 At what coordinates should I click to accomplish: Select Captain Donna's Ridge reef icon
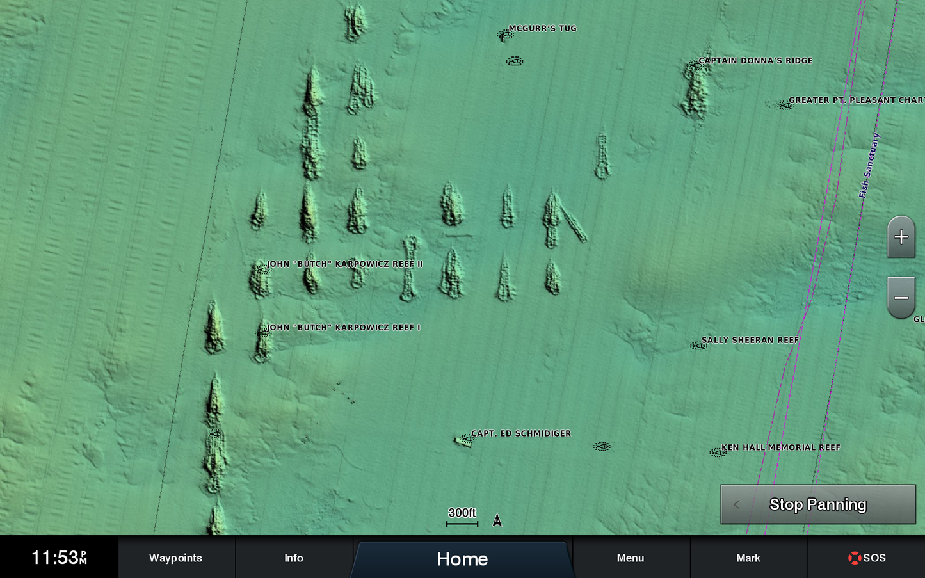(694, 65)
